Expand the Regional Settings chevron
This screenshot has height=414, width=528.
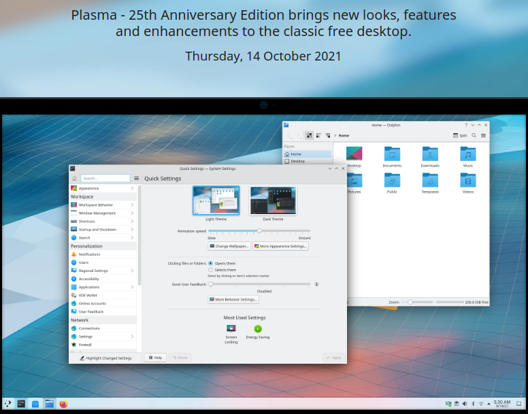(132, 271)
